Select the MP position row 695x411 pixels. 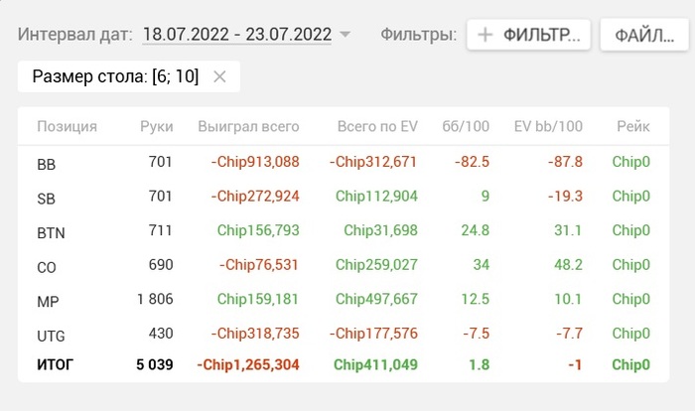(344, 299)
